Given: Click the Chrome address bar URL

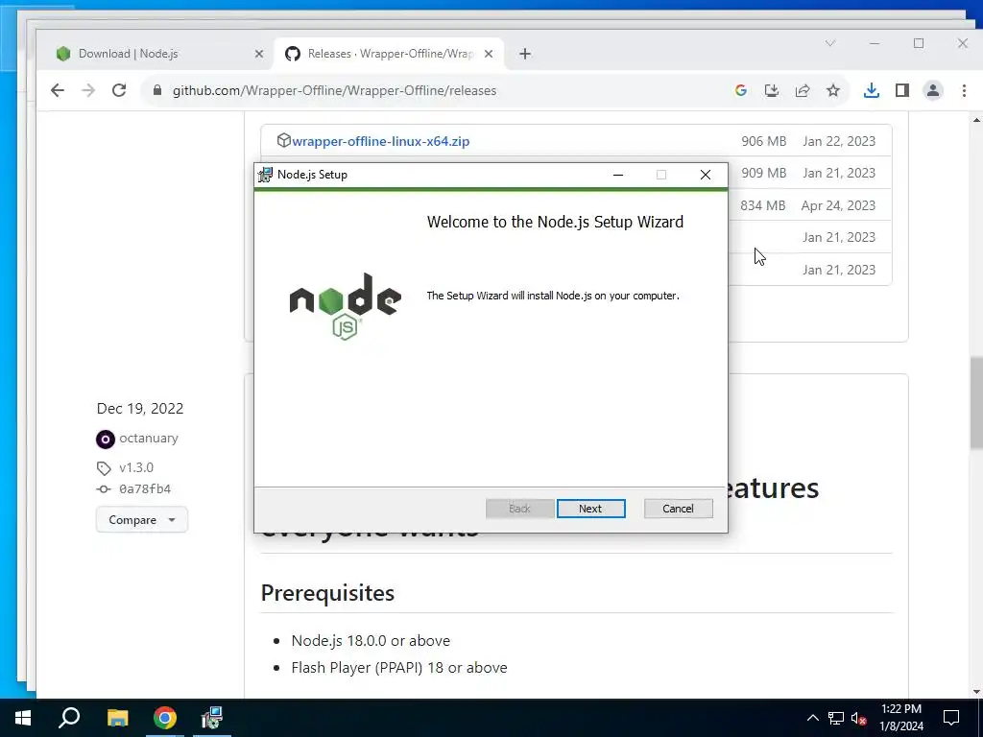Looking at the screenshot, I should [334, 90].
